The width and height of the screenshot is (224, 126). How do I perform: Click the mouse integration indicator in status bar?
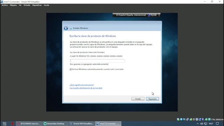[x=206, y=119]
